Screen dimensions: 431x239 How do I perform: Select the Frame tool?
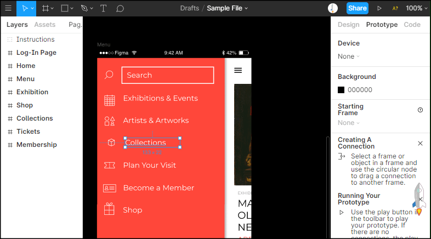click(x=46, y=8)
